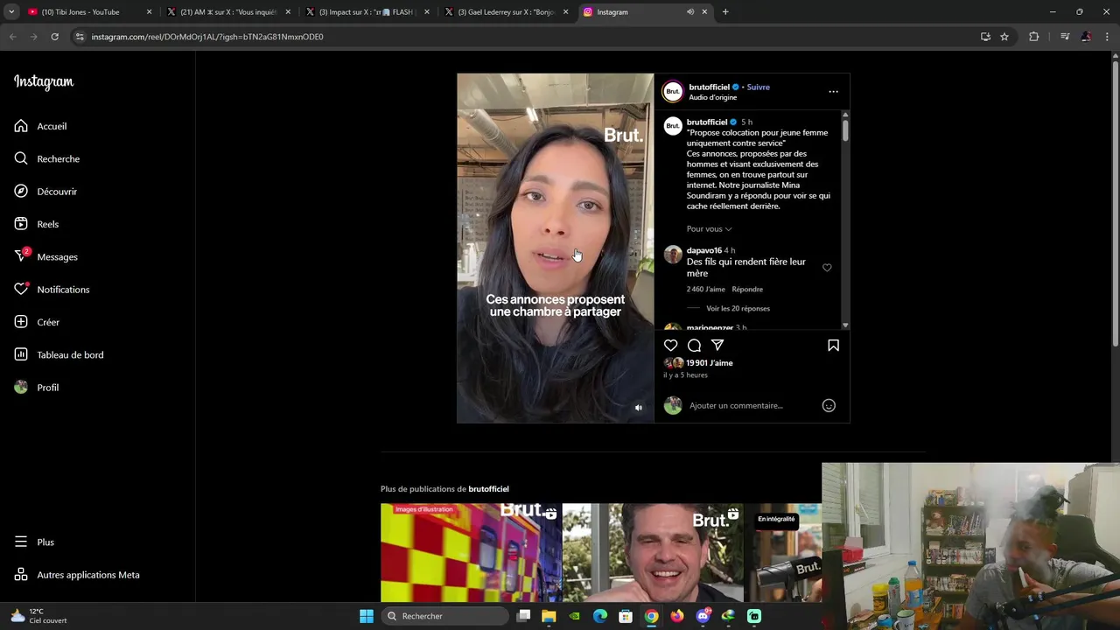Image resolution: width=1120 pixels, height=630 pixels.
Task: Open Tableau de bord dashboard
Action: (x=59, y=354)
